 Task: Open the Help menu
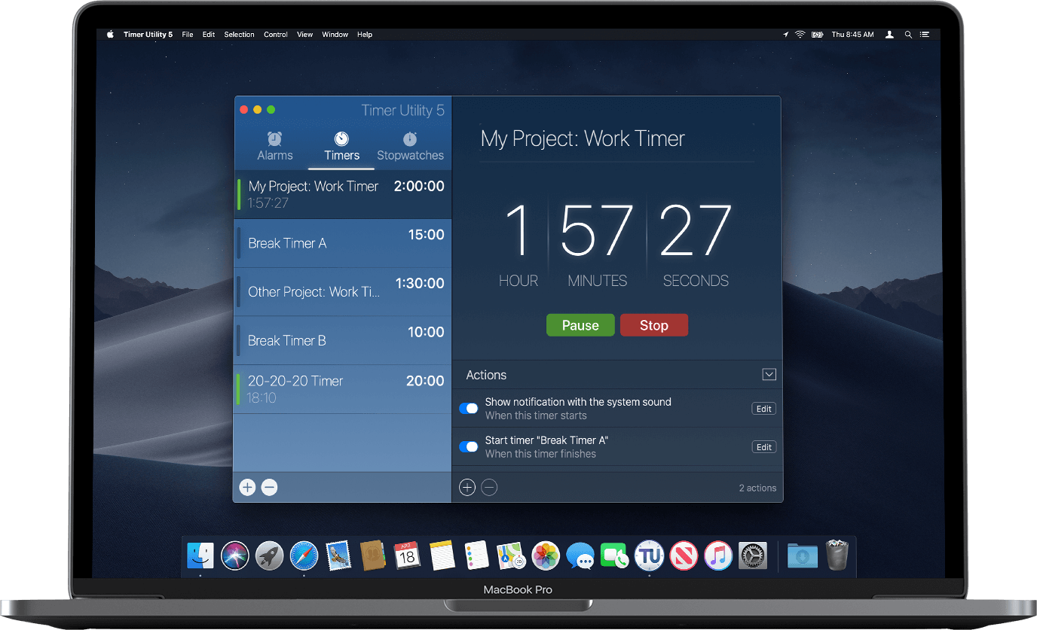coord(365,35)
